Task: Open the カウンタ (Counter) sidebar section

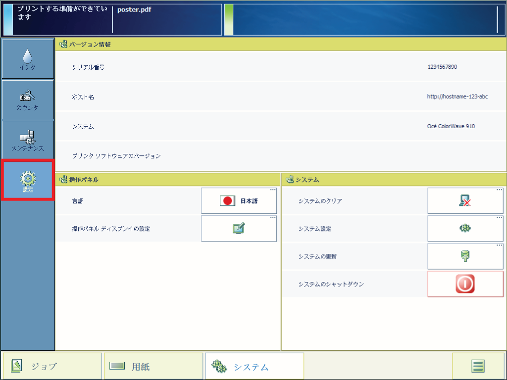Action: (28, 99)
